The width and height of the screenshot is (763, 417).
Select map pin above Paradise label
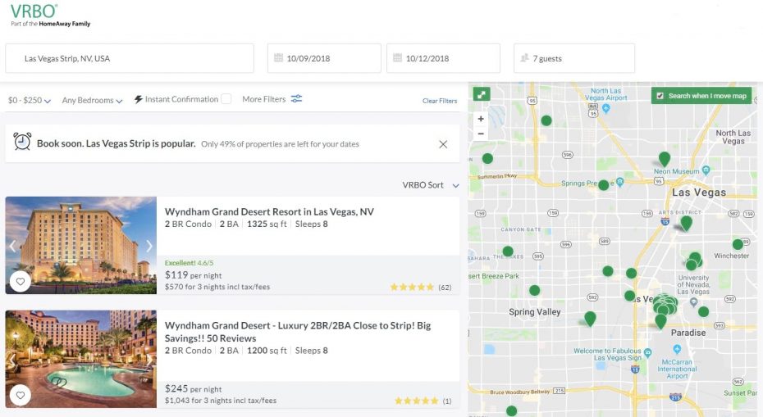tap(660, 321)
